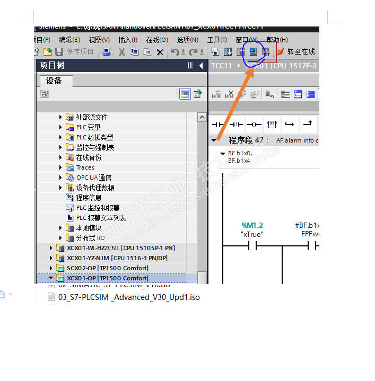This screenshot has height=381, width=375.
Task: Select the details view icon in project tree
Action: pyautogui.click(x=185, y=94)
